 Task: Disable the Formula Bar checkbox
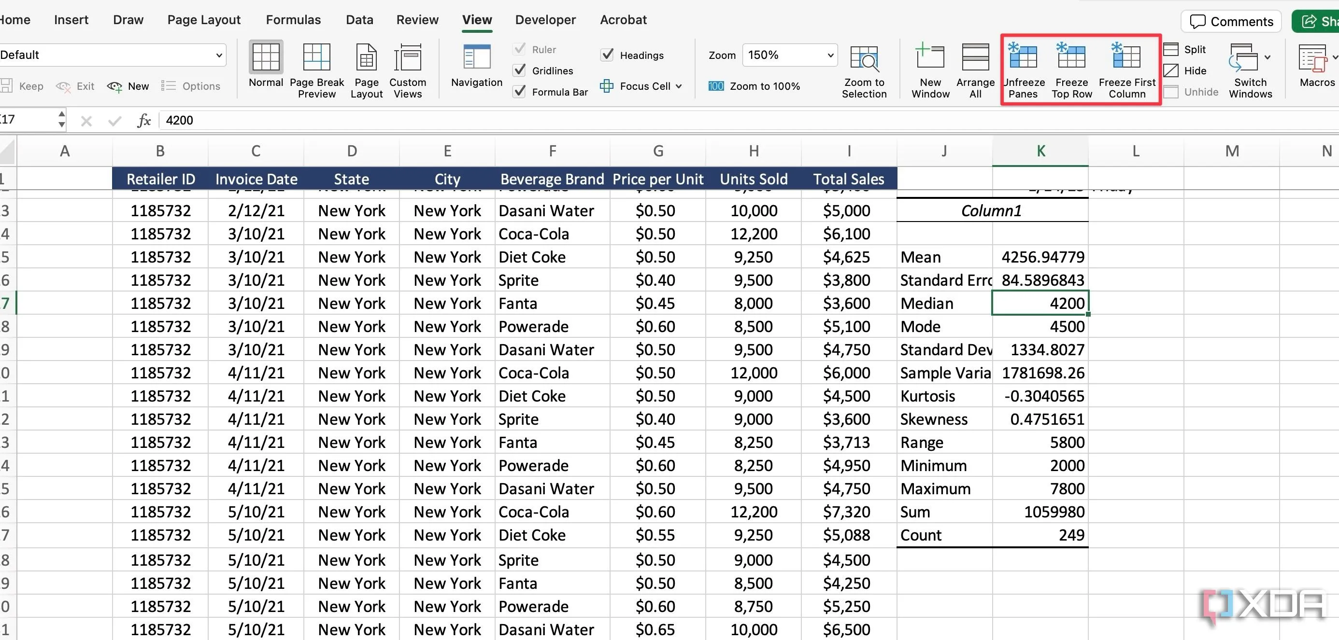(519, 91)
